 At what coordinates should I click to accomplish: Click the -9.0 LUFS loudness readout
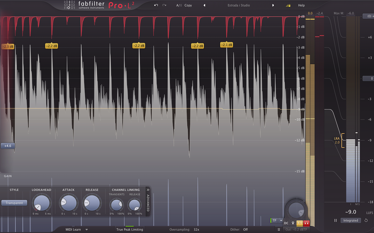click(x=351, y=212)
